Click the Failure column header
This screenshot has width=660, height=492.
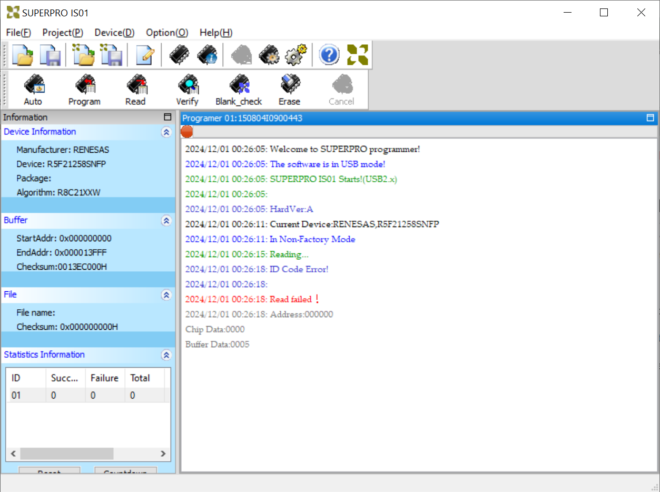click(105, 378)
